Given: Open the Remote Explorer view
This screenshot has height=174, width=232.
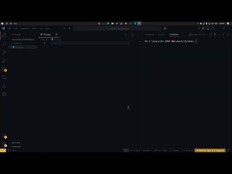Looking at the screenshot, I should pyautogui.click(x=4, y=77).
